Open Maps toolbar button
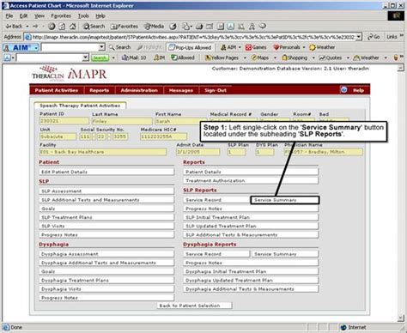Viewport: 407px width, 333px height. coord(260,58)
